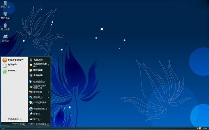The height and width of the screenshot is (130, 209).
Task: Open 帮助和支持 help item
Action: pyautogui.click(x=39, y=109)
